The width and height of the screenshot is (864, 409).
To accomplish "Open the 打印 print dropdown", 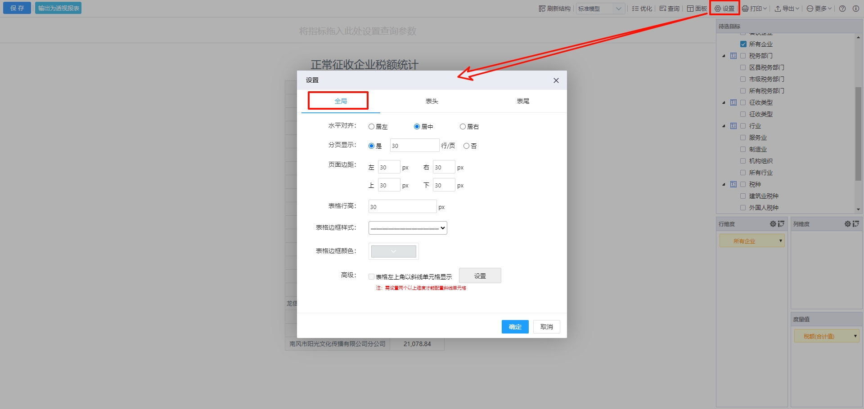I will click(x=754, y=9).
